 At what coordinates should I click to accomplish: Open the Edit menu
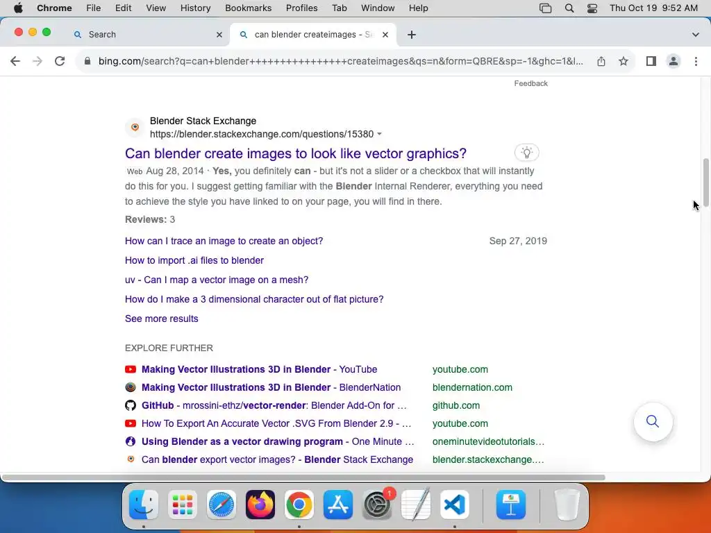[123, 8]
